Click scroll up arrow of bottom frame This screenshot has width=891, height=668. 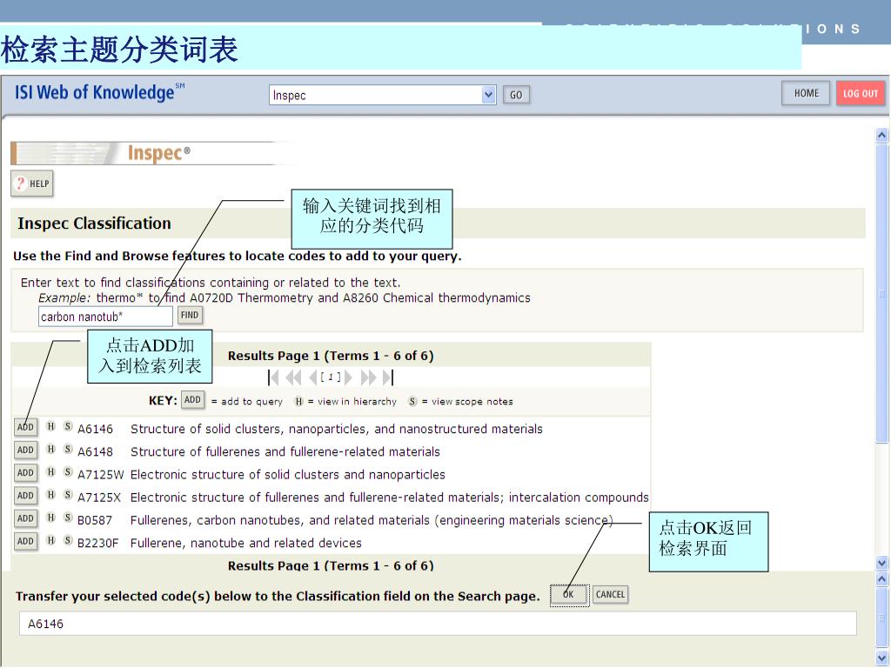coord(882,579)
